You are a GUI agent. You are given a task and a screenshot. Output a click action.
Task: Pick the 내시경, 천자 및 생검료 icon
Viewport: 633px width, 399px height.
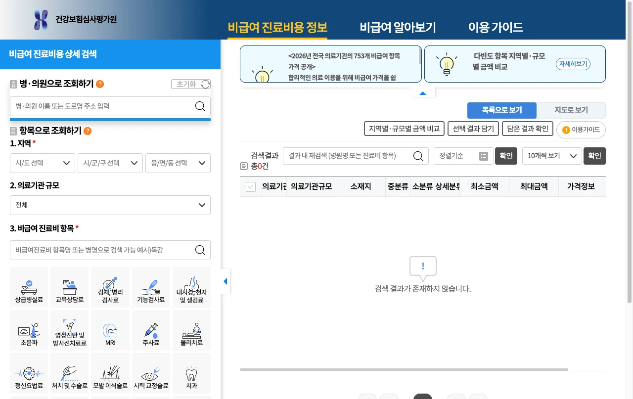[x=191, y=287]
